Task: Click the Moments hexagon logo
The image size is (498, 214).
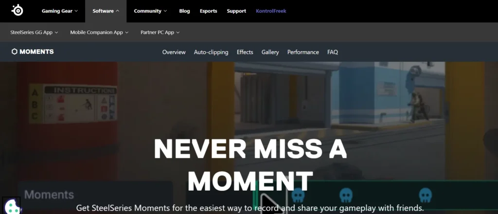Action: (14, 52)
